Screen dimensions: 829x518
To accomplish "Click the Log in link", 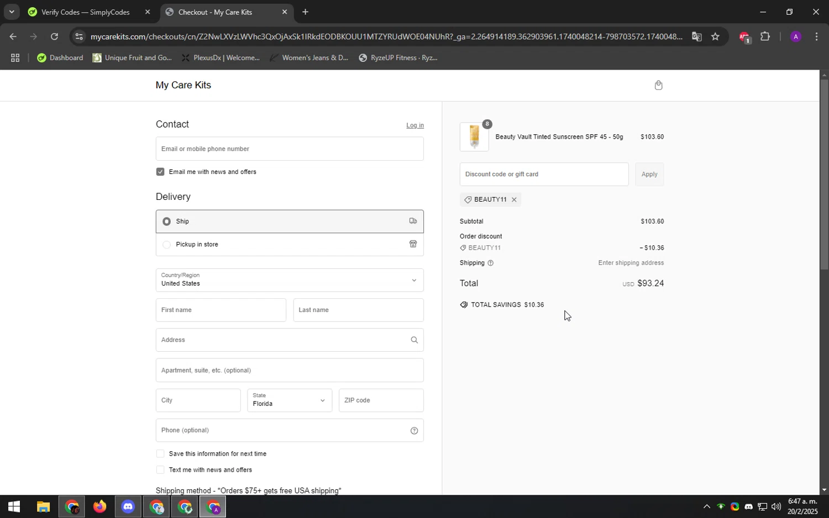I will pyautogui.click(x=415, y=125).
